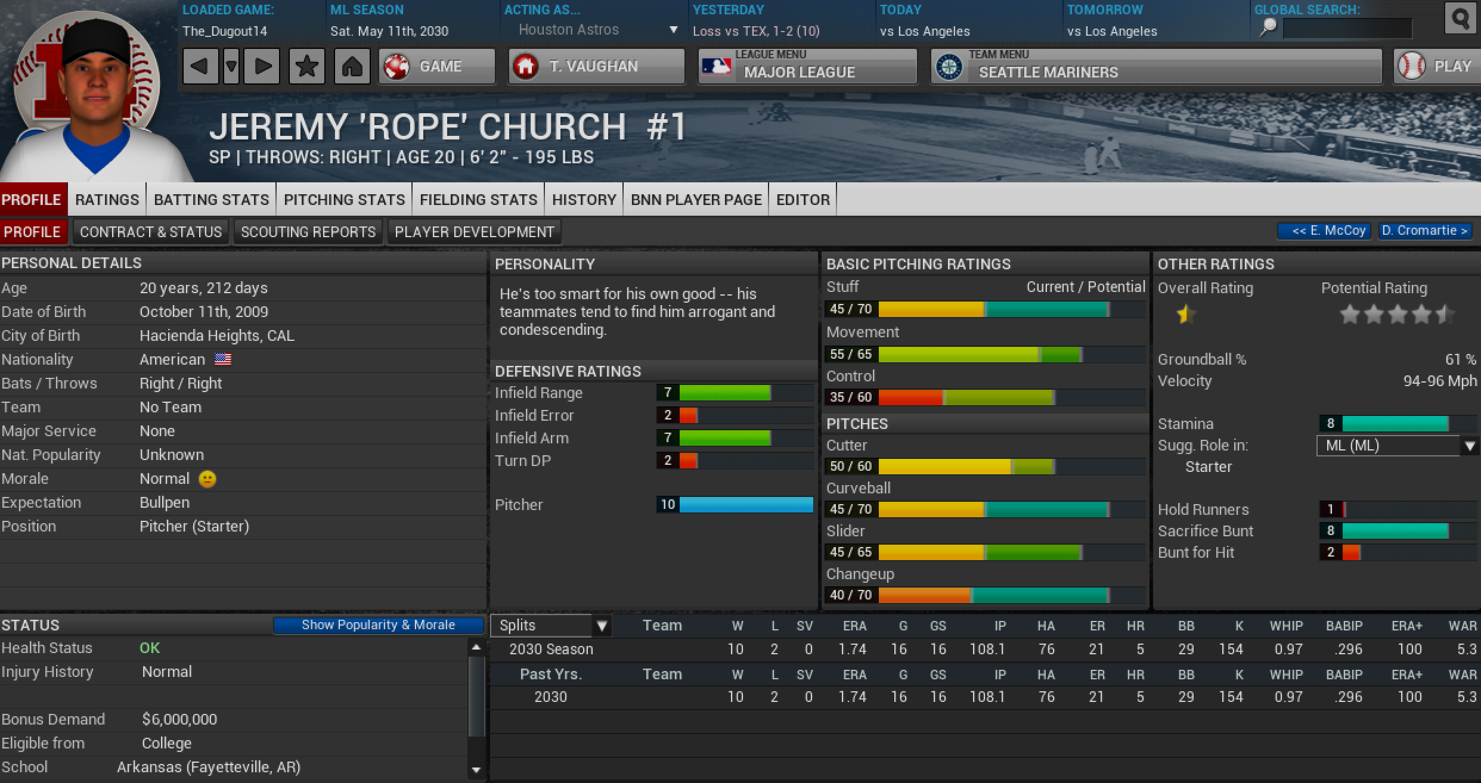Click Show Popularity & Morale button
This screenshot has height=783, width=1481.
pyautogui.click(x=378, y=625)
